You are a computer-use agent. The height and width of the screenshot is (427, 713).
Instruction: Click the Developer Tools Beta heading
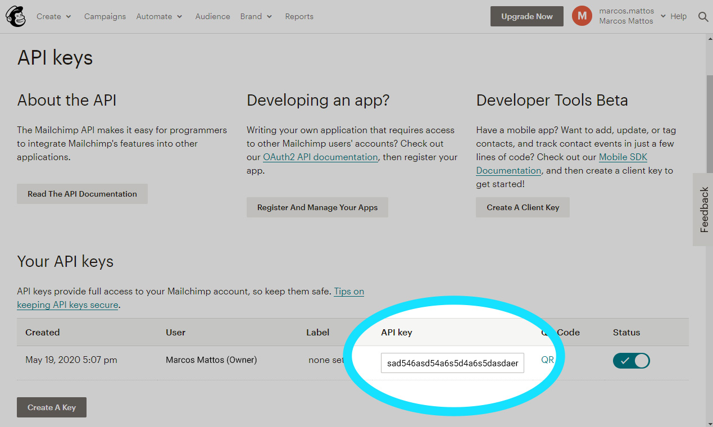click(552, 101)
